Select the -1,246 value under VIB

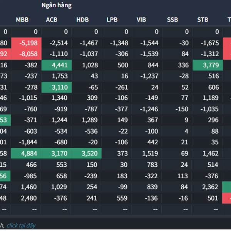click(149, 109)
